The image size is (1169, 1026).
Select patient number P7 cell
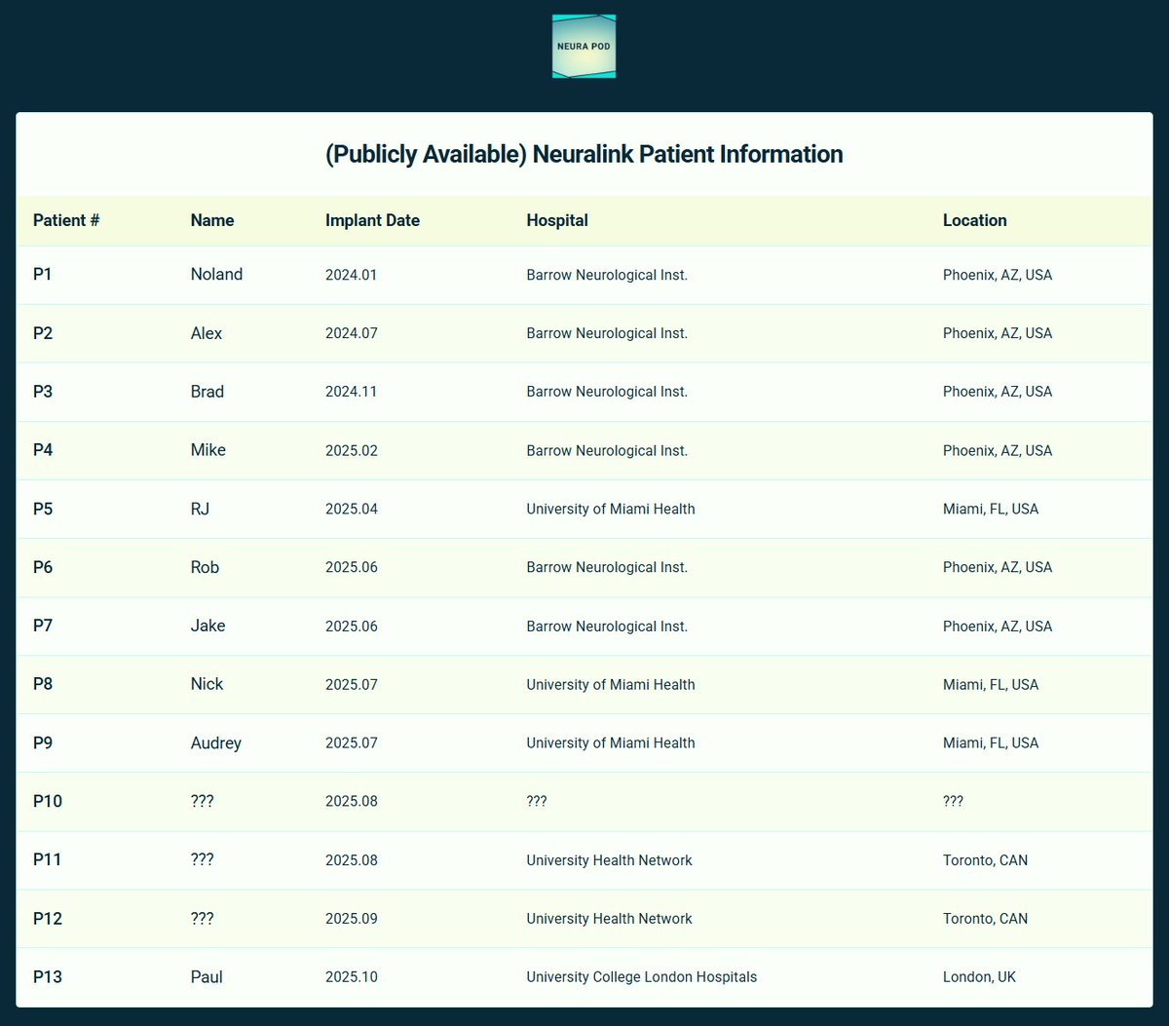click(x=43, y=626)
